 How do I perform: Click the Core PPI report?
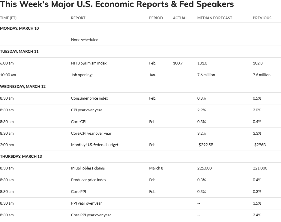pyautogui.click(x=79, y=191)
